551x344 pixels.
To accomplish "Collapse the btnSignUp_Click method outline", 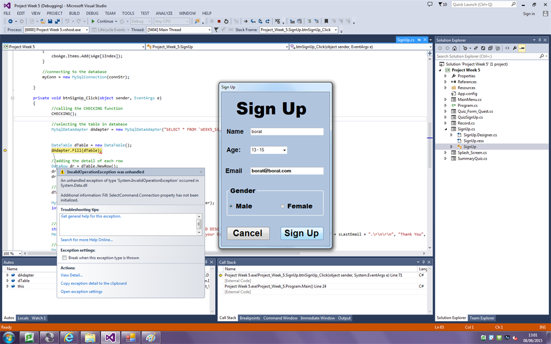I will 13,98.
